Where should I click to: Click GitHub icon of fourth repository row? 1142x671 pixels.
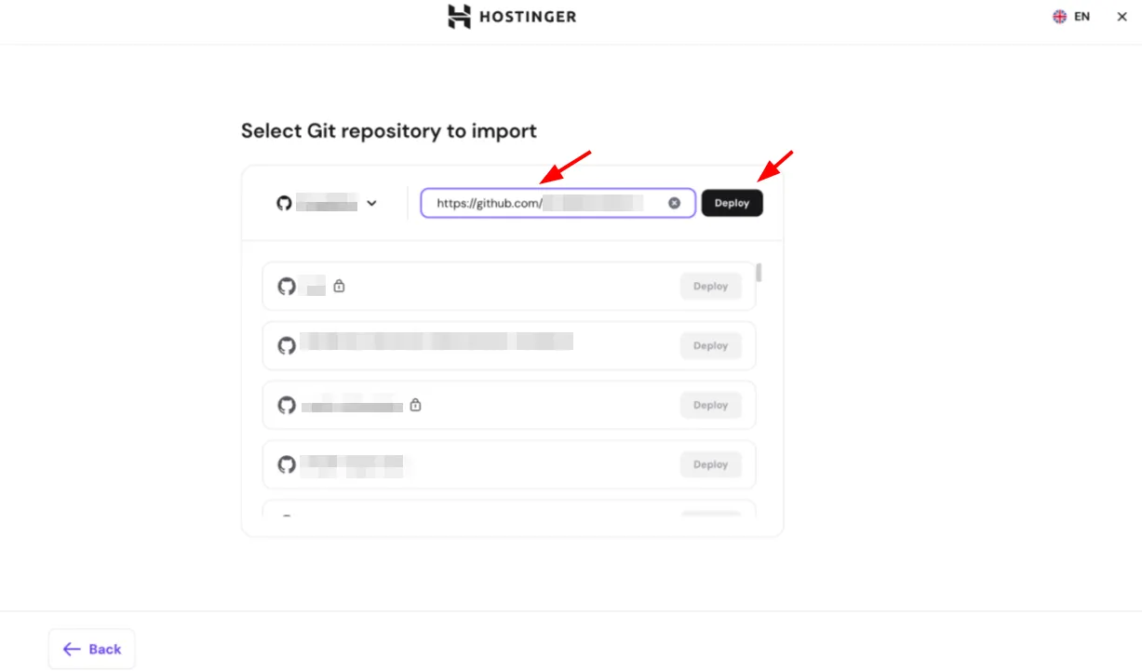[287, 464]
